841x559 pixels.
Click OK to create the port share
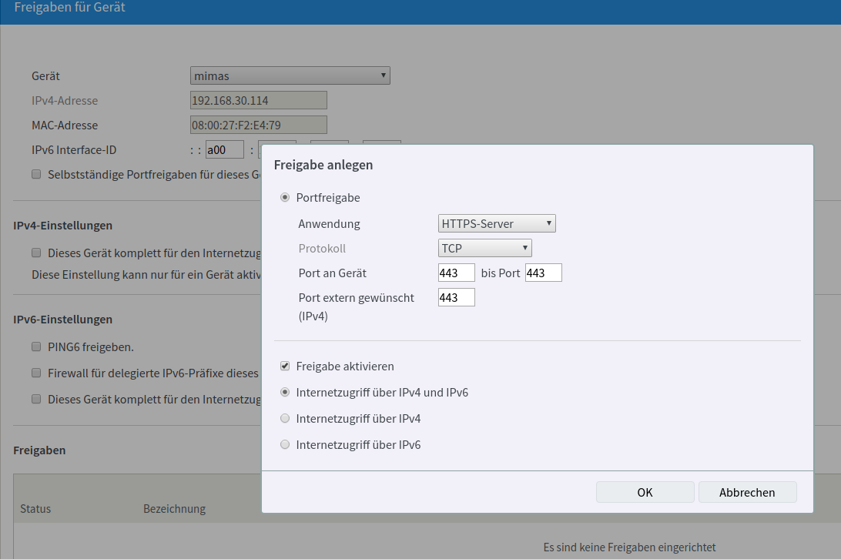645,493
